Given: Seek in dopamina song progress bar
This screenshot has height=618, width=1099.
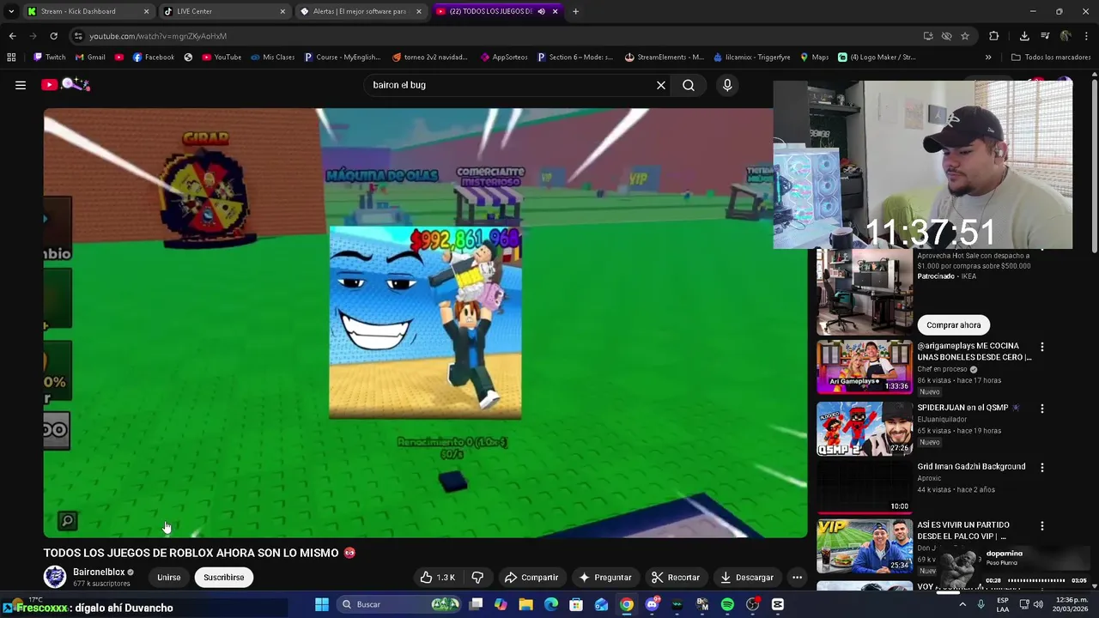Looking at the screenshot, I should (1037, 580).
